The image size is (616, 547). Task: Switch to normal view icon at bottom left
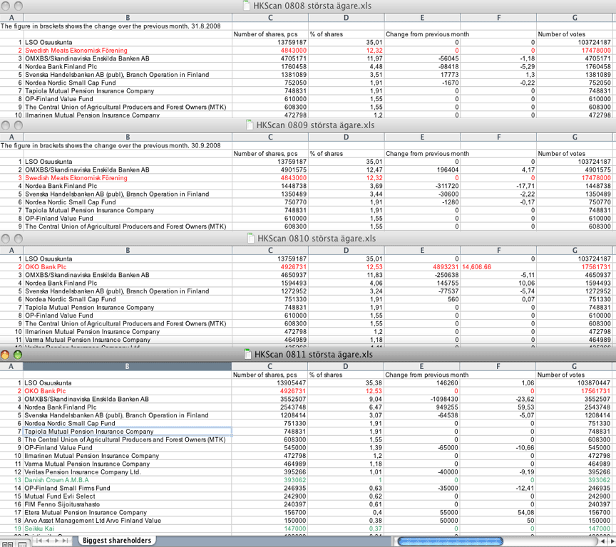click(7, 544)
